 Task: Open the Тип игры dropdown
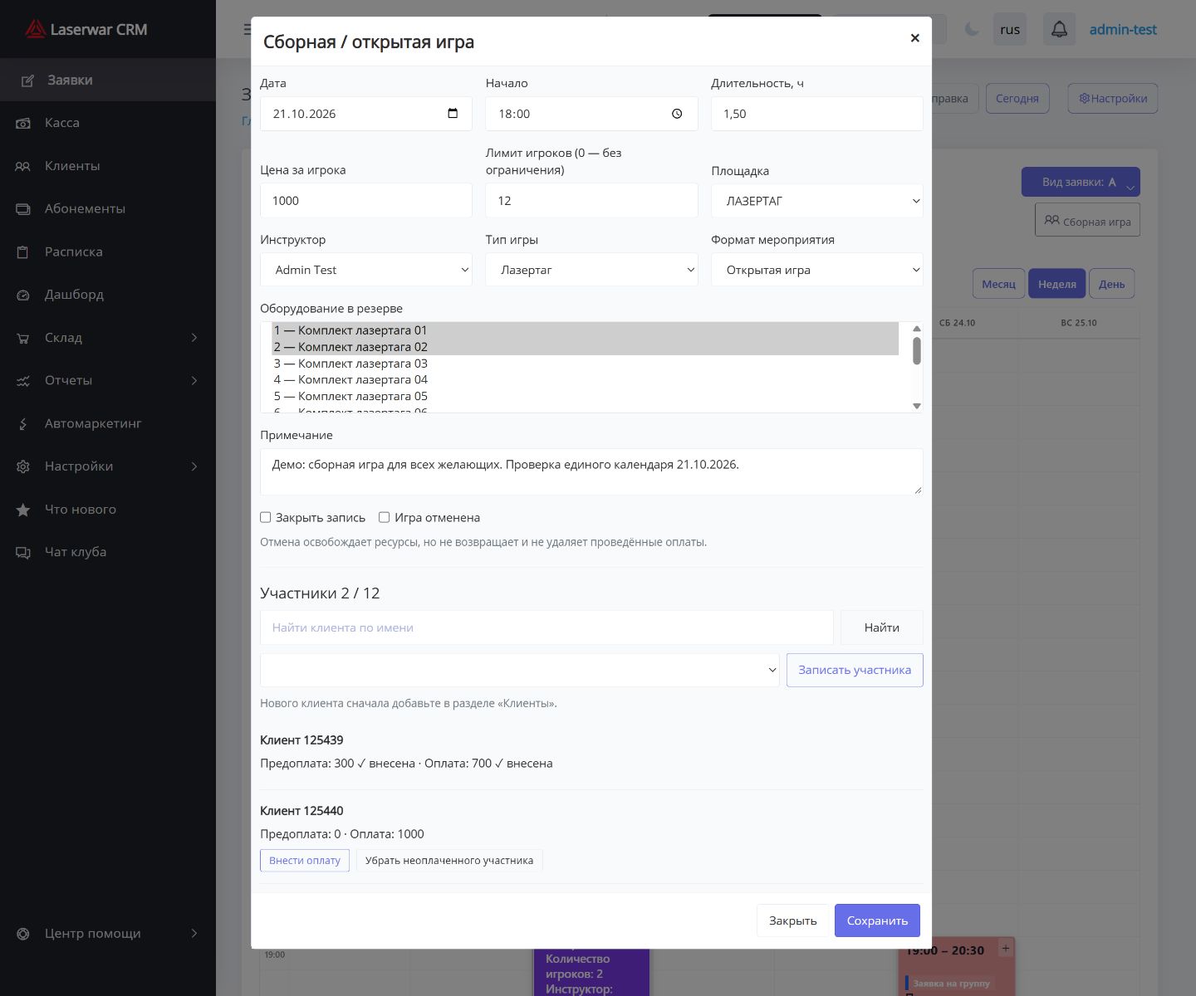pyautogui.click(x=591, y=270)
